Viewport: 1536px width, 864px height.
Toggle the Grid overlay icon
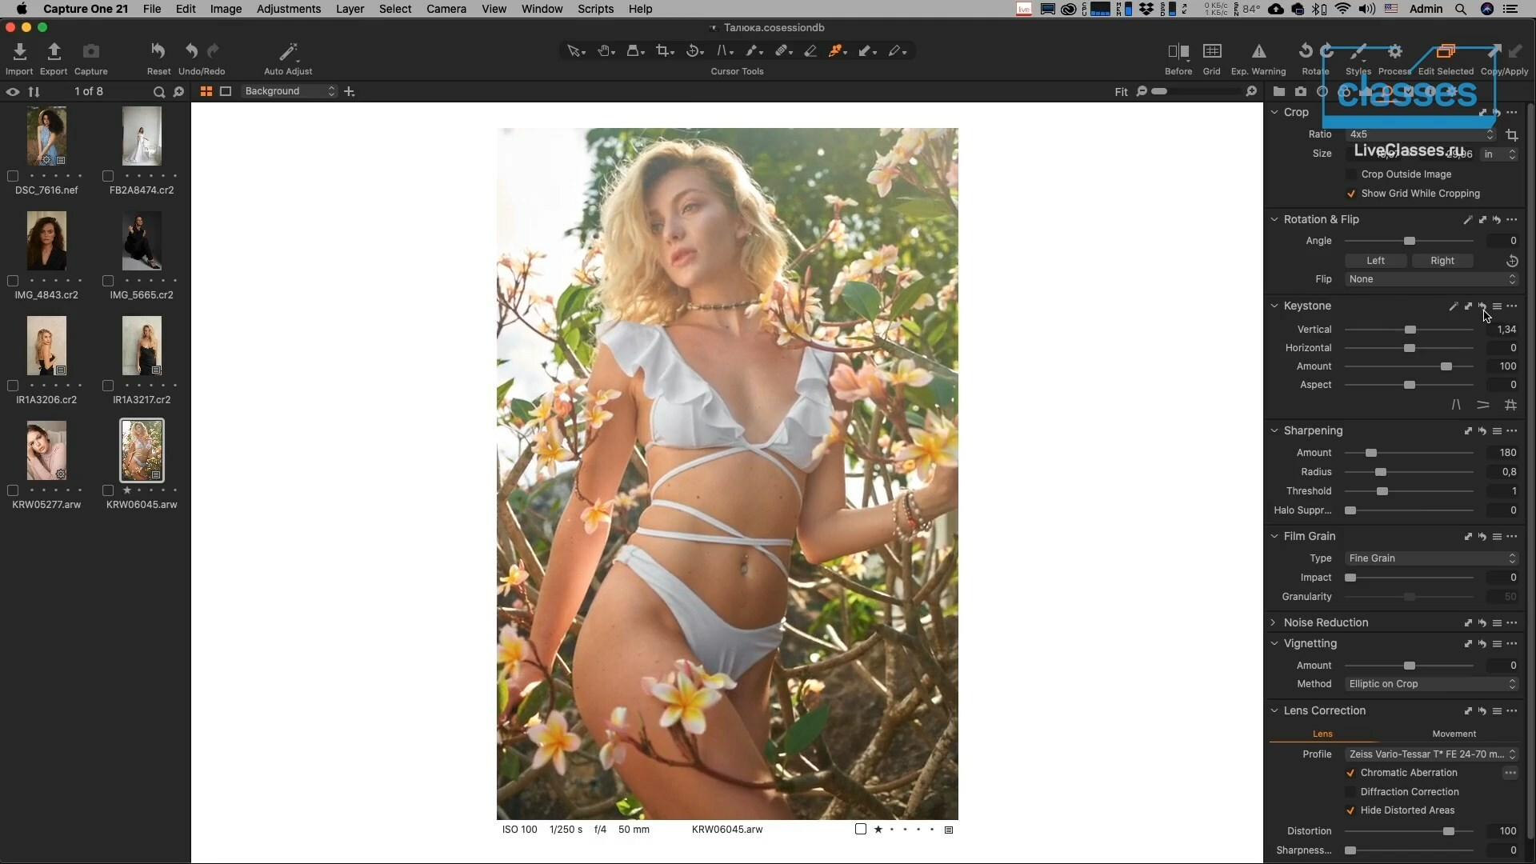(x=1212, y=52)
